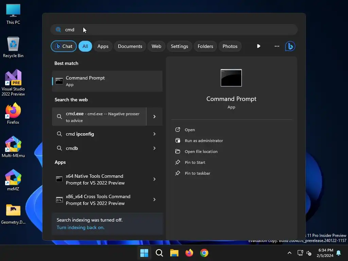348x261 pixels.
Task: Open the Firefox desktop shortcut
Action: tap(13, 114)
